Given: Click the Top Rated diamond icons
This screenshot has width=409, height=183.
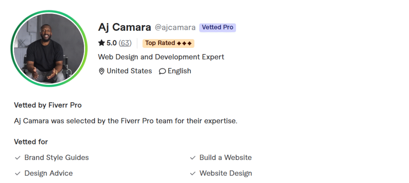Looking at the screenshot, I should tap(184, 43).
